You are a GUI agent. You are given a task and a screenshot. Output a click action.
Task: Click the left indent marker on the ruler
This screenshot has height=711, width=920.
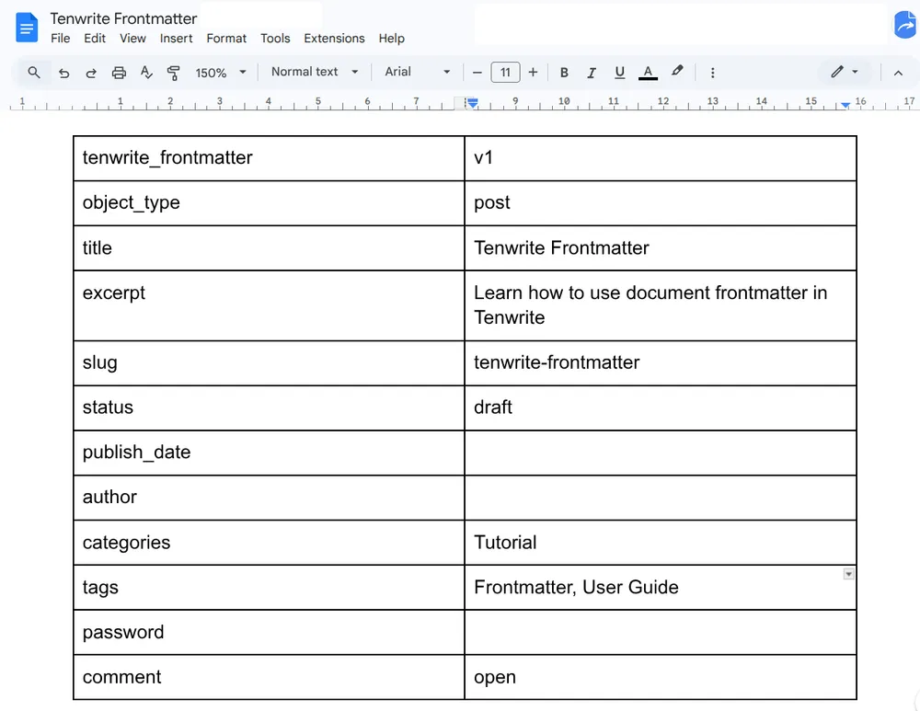[x=472, y=103]
